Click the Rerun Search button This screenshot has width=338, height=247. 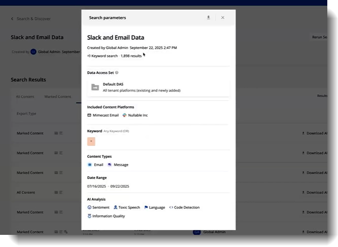tap(319, 37)
